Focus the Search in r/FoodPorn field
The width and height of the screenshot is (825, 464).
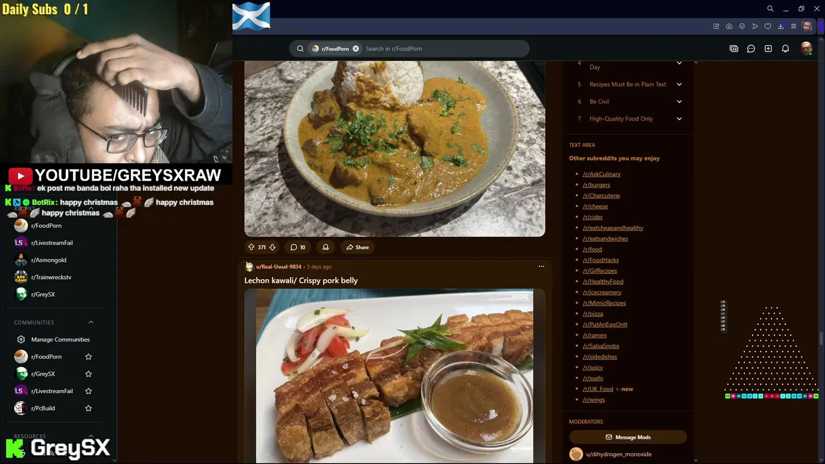click(x=445, y=48)
